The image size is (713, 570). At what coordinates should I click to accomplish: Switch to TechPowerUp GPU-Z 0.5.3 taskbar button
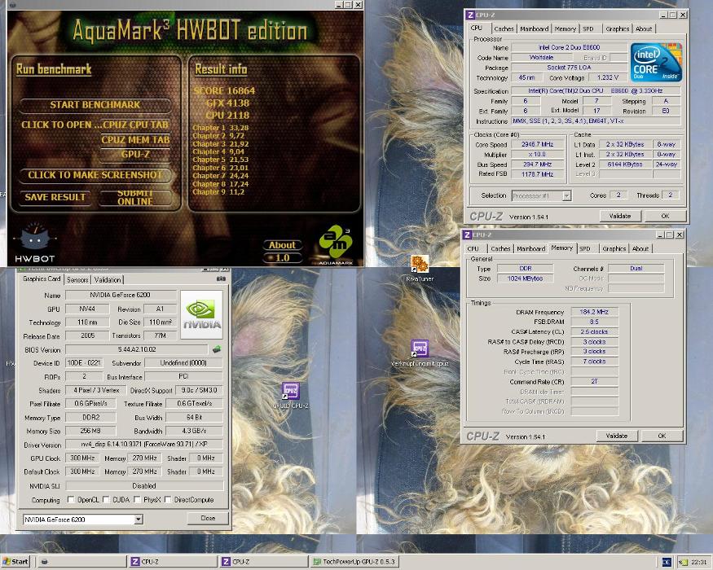pos(354,562)
